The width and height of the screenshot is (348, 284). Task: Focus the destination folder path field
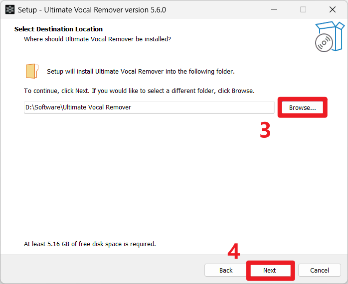tap(149, 107)
